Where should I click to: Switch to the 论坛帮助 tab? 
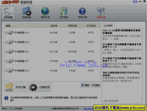click(108, 26)
